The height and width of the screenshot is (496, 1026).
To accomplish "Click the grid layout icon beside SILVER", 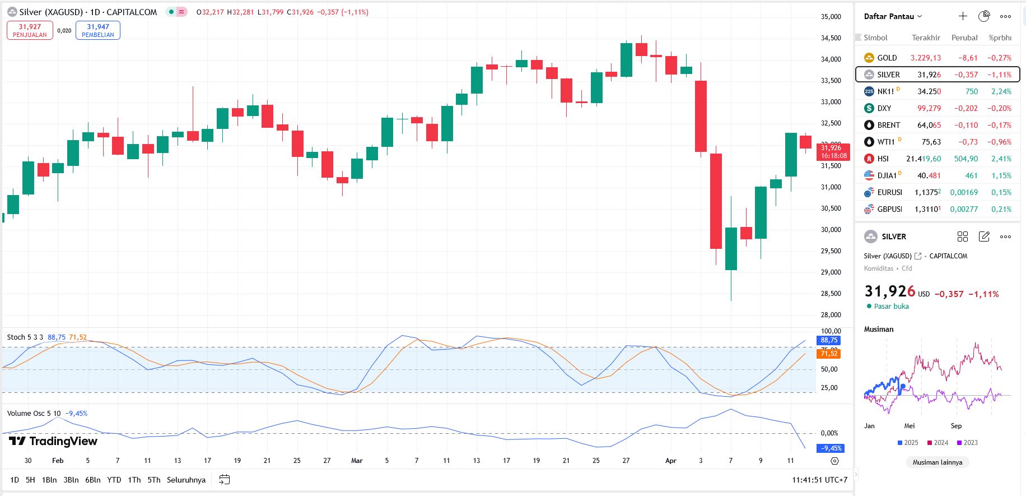I will [963, 237].
